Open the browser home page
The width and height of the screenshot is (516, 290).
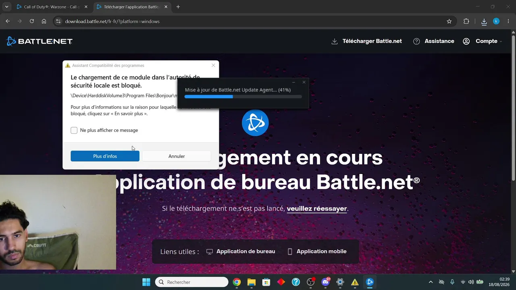(44, 21)
